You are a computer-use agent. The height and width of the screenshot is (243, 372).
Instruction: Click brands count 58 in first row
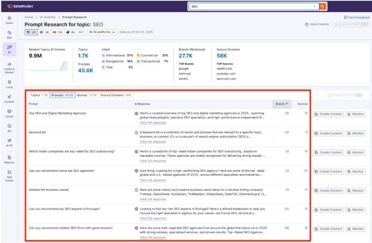coord(287,113)
